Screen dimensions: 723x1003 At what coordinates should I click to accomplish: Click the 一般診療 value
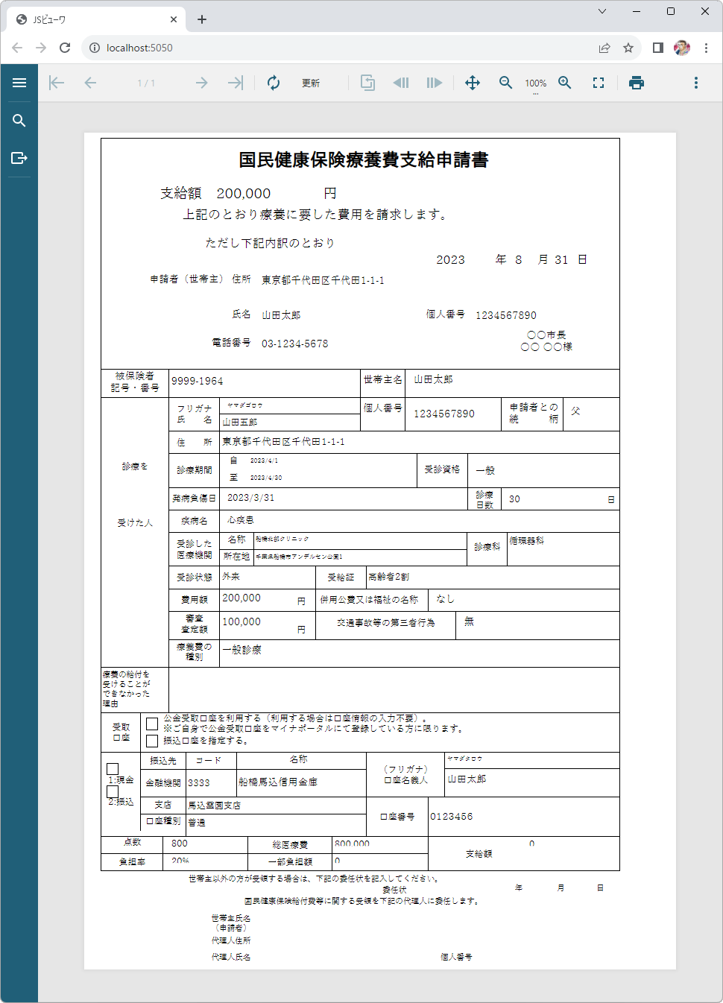[242, 650]
